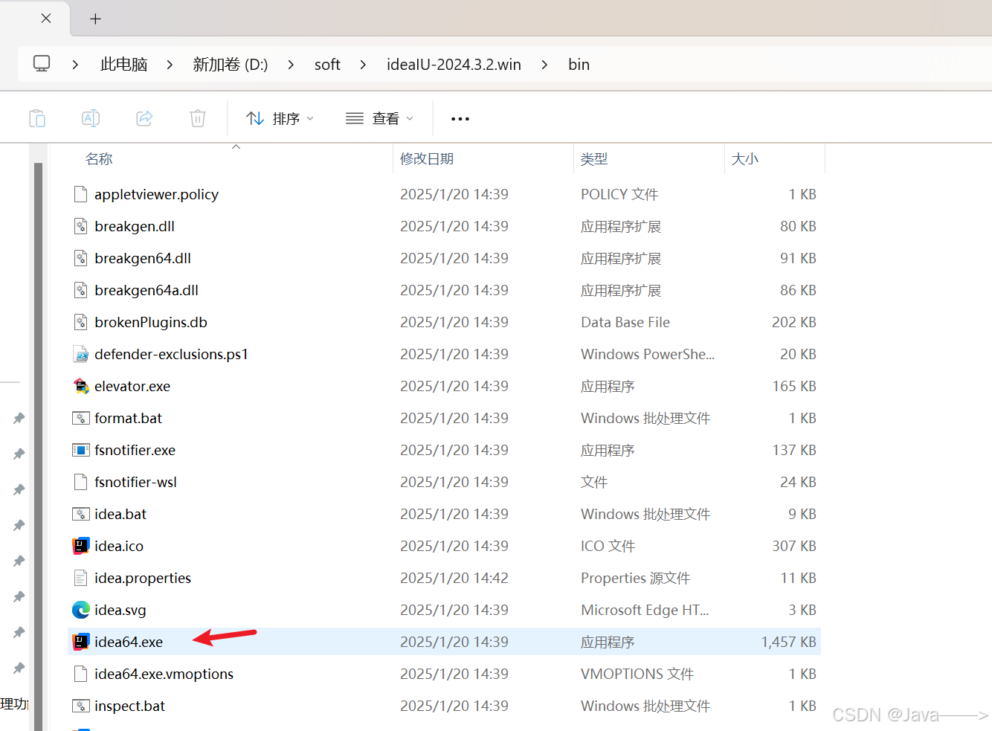
Task: Navigate to 新加卷 (D:) in the address bar
Action: [x=231, y=65]
